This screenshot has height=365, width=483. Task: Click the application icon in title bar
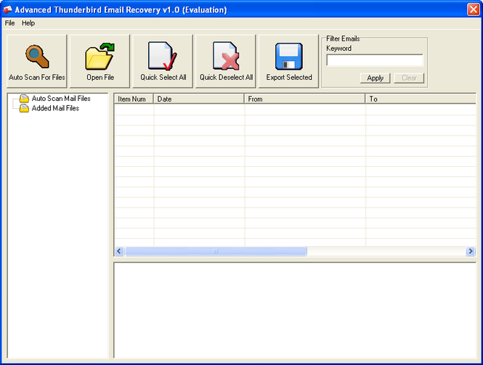click(x=8, y=10)
